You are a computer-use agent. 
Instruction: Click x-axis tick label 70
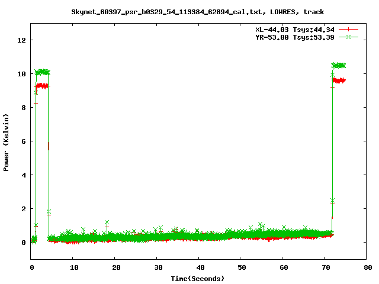pos(326,267)
